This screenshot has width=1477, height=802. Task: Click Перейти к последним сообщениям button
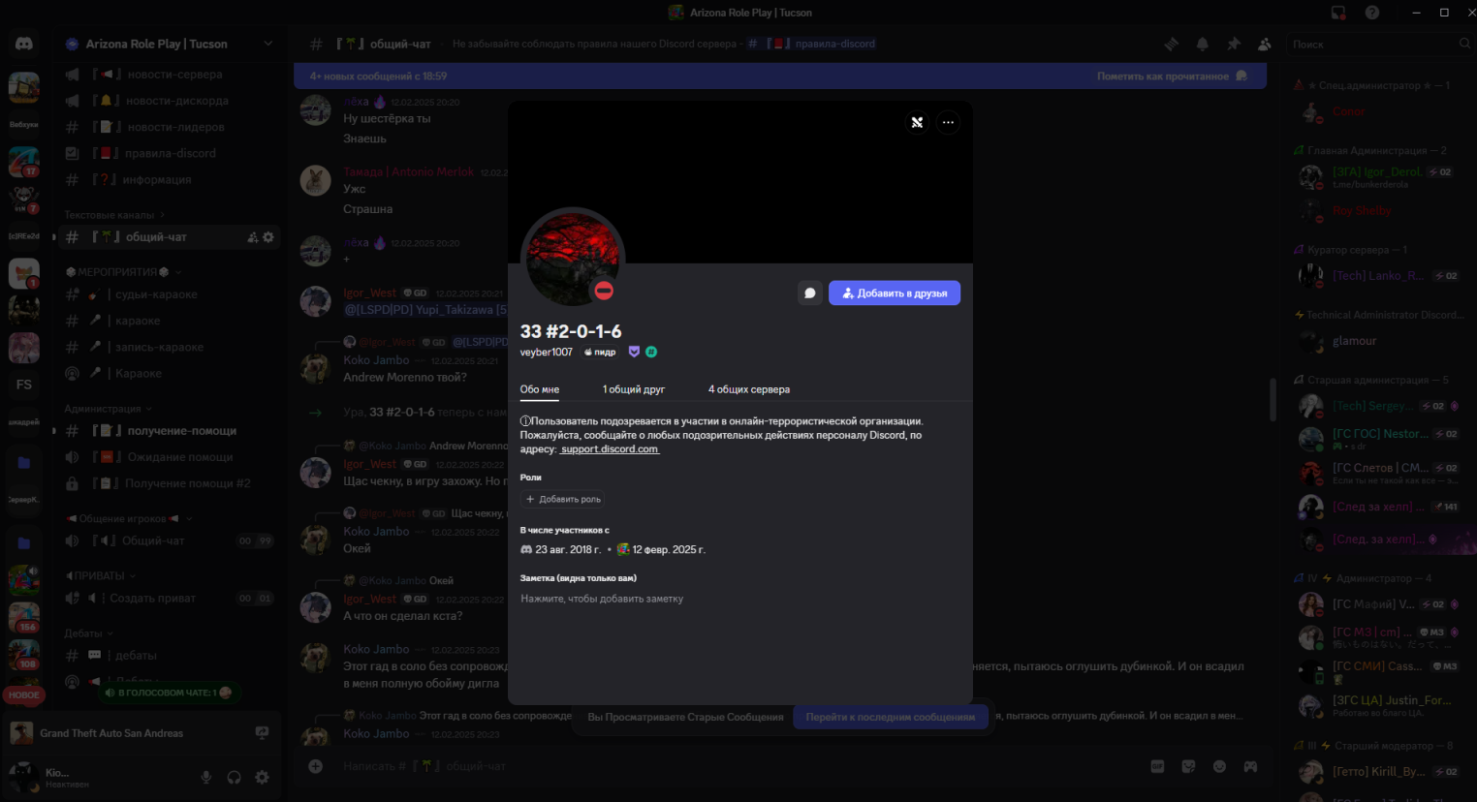point(891,717)
